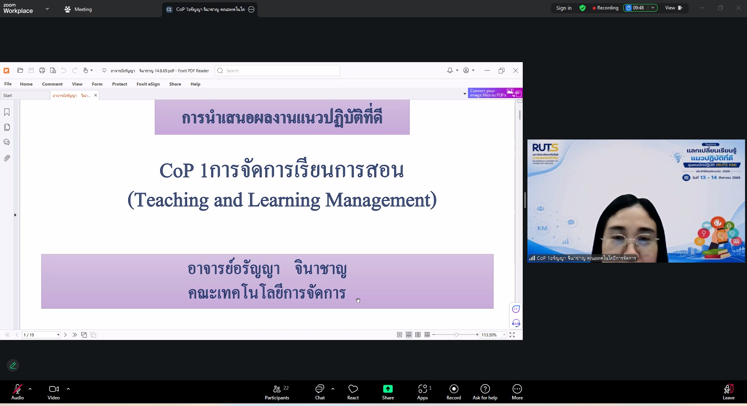
Task: Click the notification bell icon
Action: (450, 71)
